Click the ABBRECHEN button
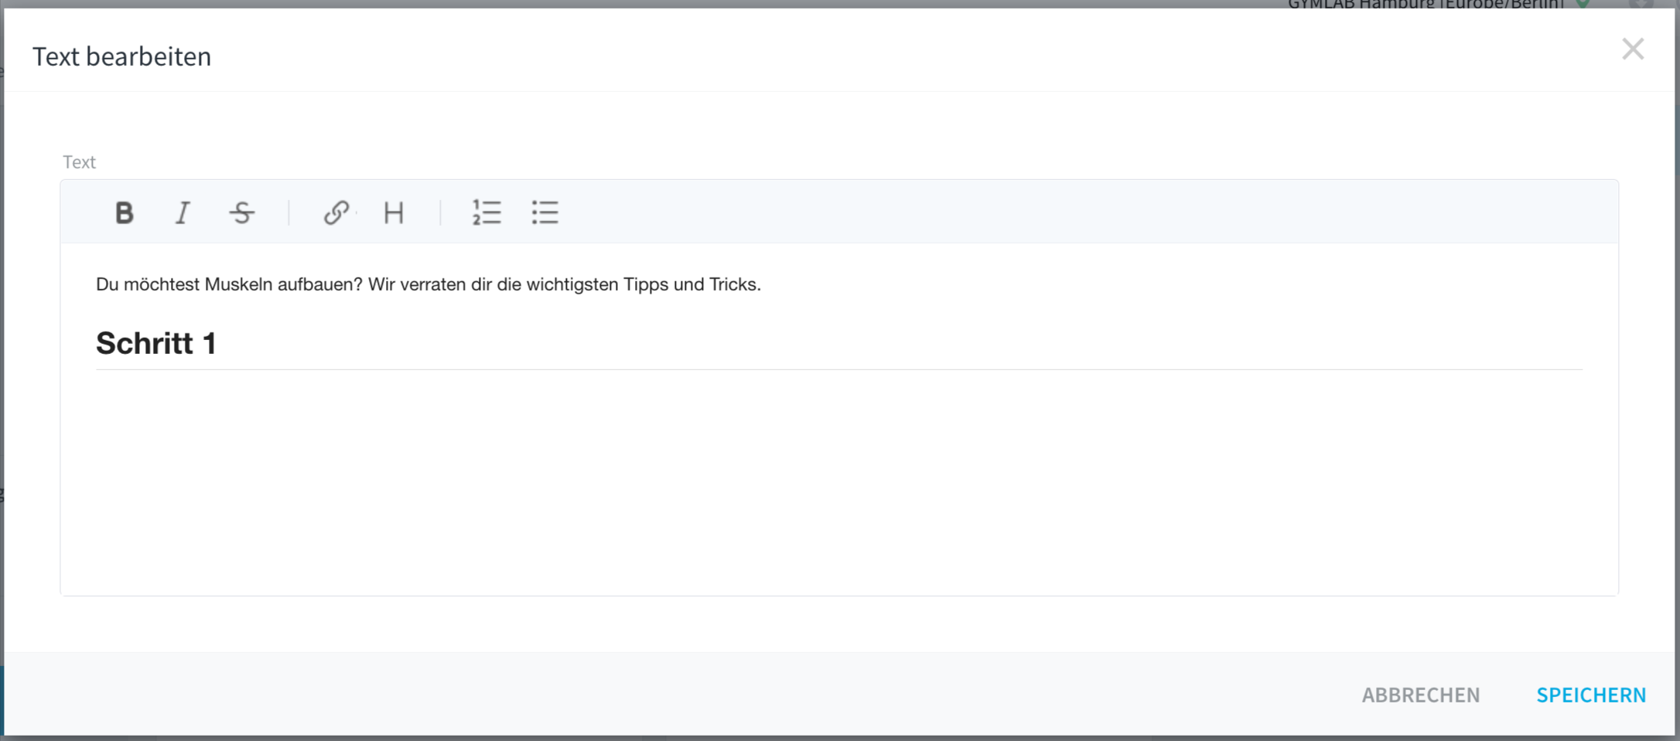This screenshot has width=1680, height=741. click(x=1421, y=695)
